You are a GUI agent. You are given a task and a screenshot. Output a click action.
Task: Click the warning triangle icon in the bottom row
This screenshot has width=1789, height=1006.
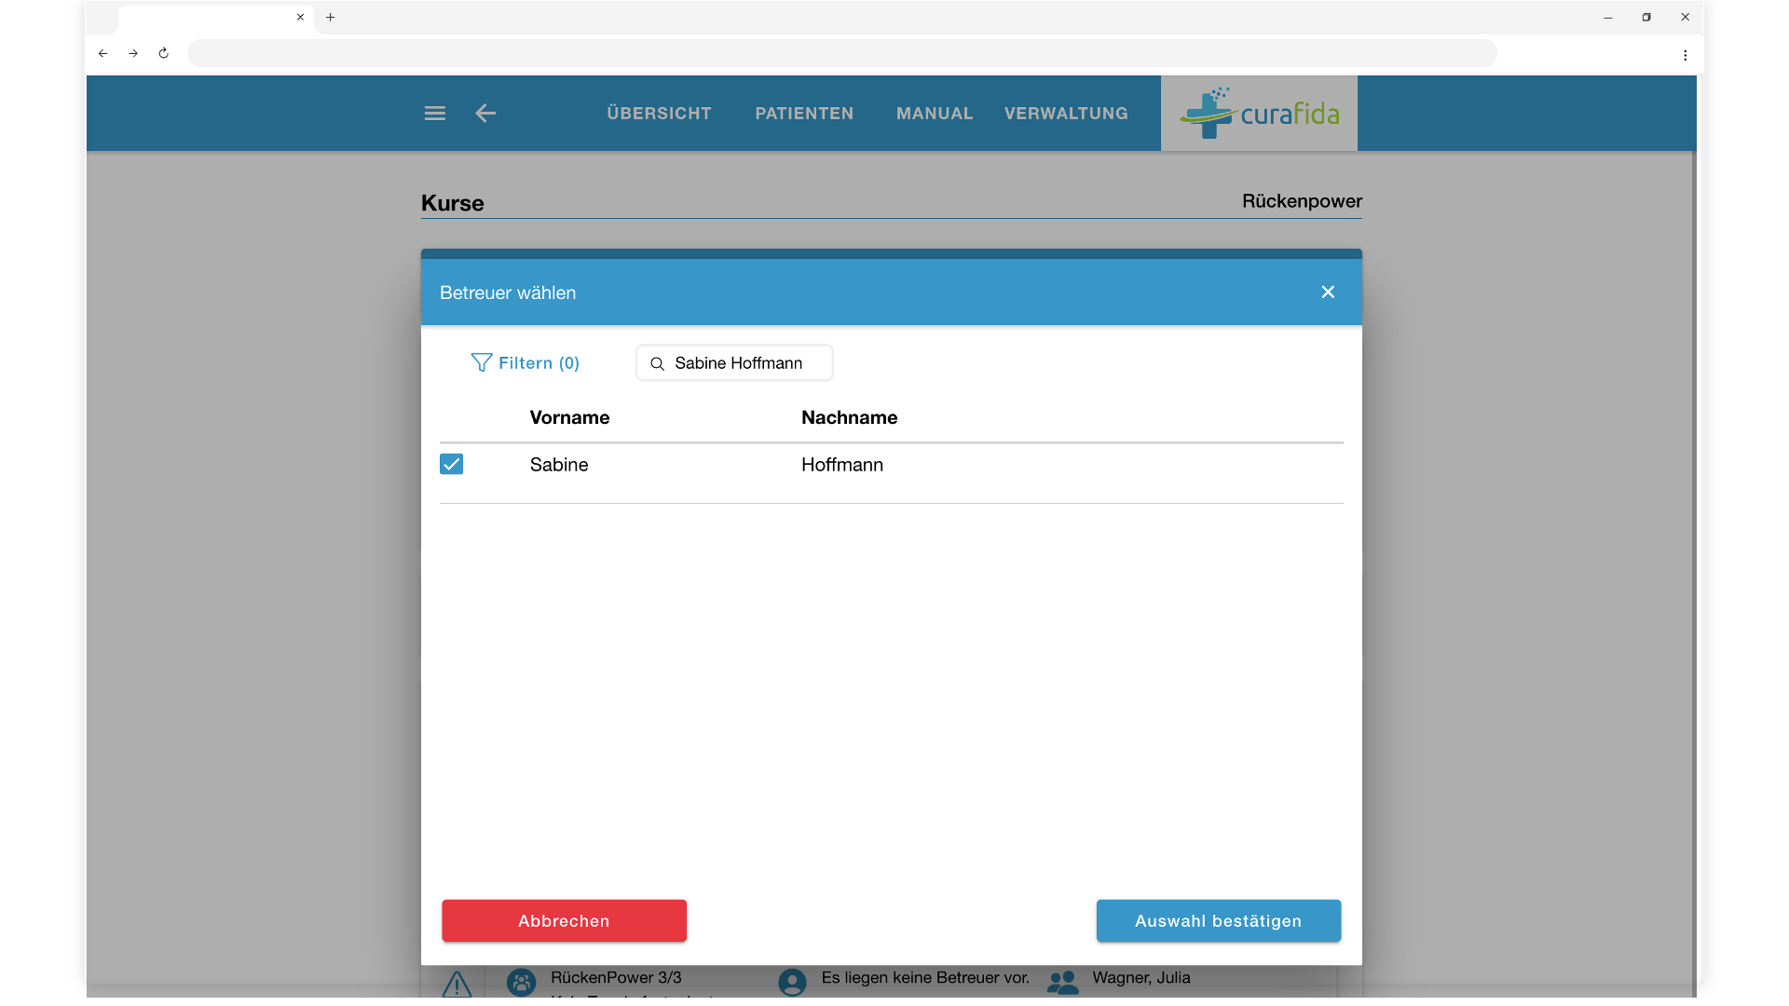pyautogui.click(x=457, y=985)
